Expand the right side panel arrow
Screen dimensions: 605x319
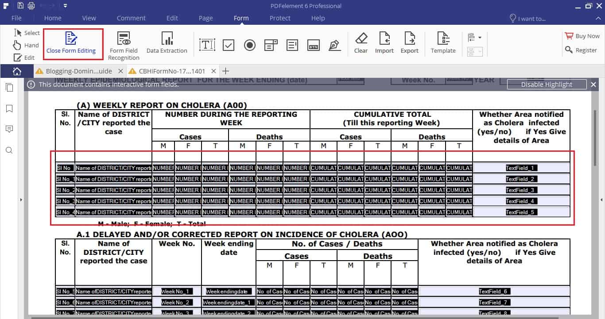[x=601, y=200]
